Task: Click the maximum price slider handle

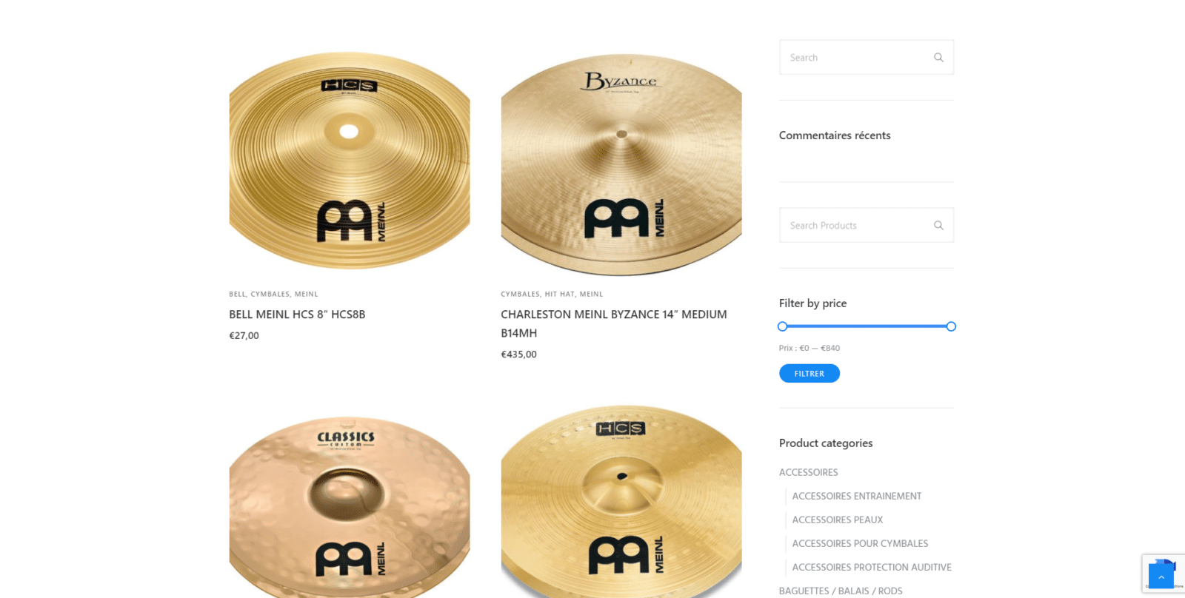Action: point(951,326)
